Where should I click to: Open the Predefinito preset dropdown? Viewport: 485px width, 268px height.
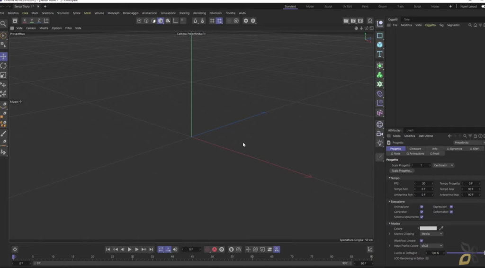(x=468, y=143)
